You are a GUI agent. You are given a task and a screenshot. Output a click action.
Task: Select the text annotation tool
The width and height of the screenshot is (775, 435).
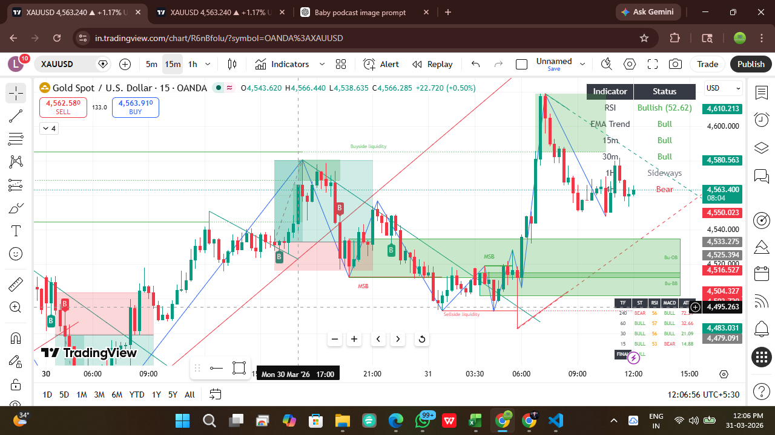tap(15, 230)
